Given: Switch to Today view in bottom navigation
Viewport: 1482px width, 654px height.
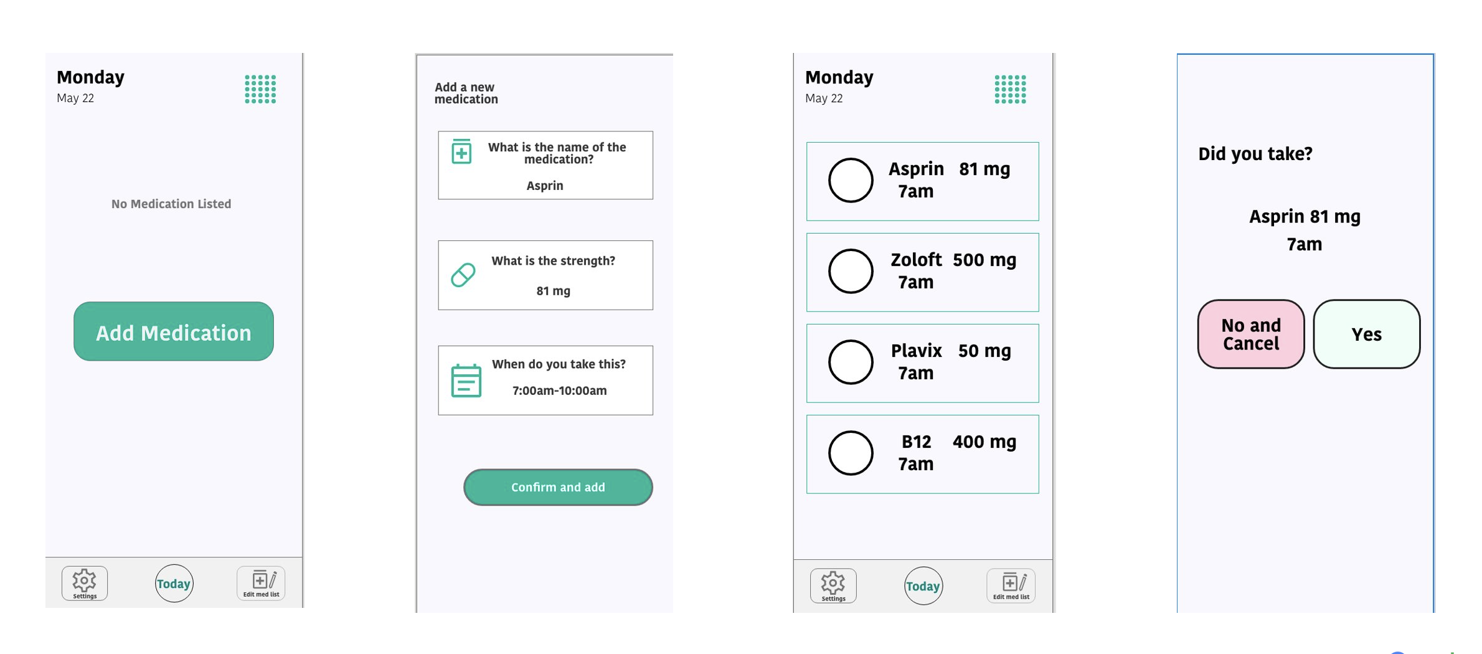Looking at the screenshot, I should 174,584.
